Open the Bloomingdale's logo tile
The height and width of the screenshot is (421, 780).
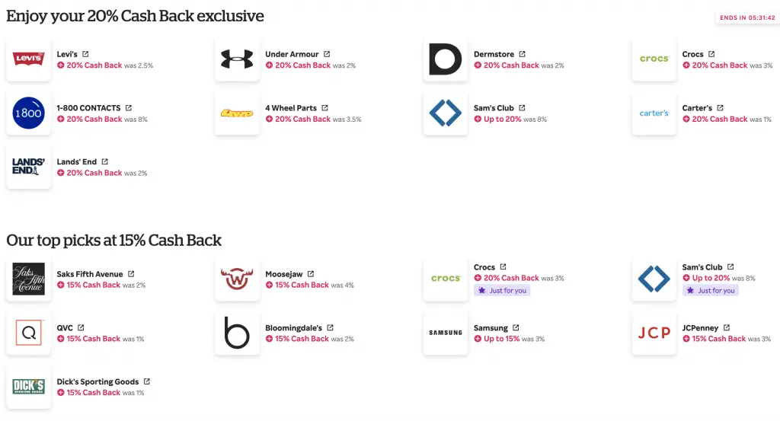point(237,333)
